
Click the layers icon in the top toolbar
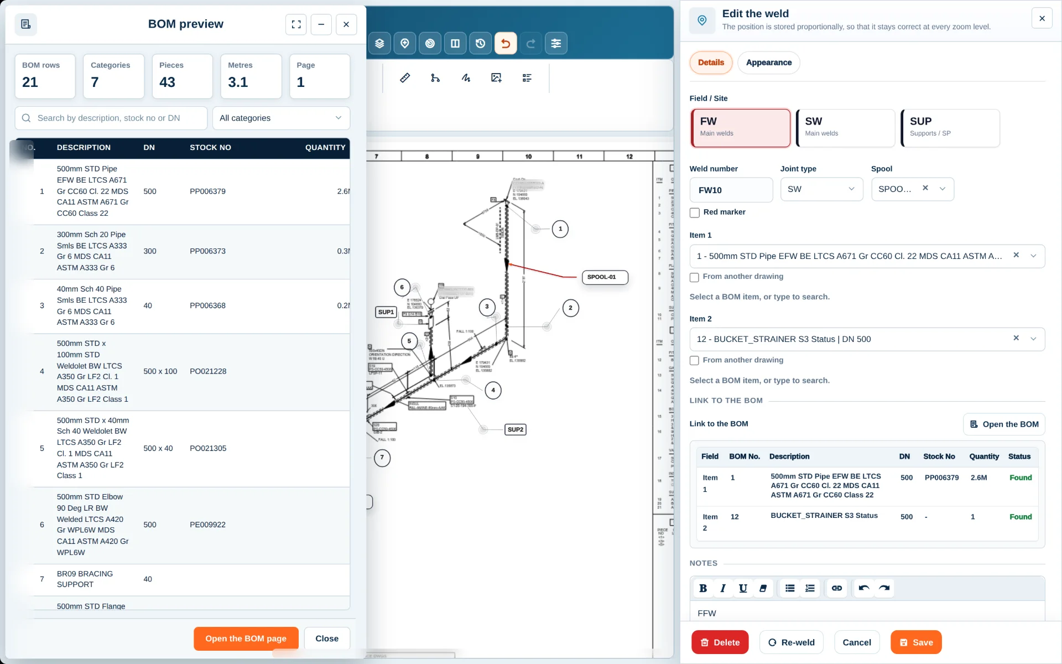tap(379, 43)
